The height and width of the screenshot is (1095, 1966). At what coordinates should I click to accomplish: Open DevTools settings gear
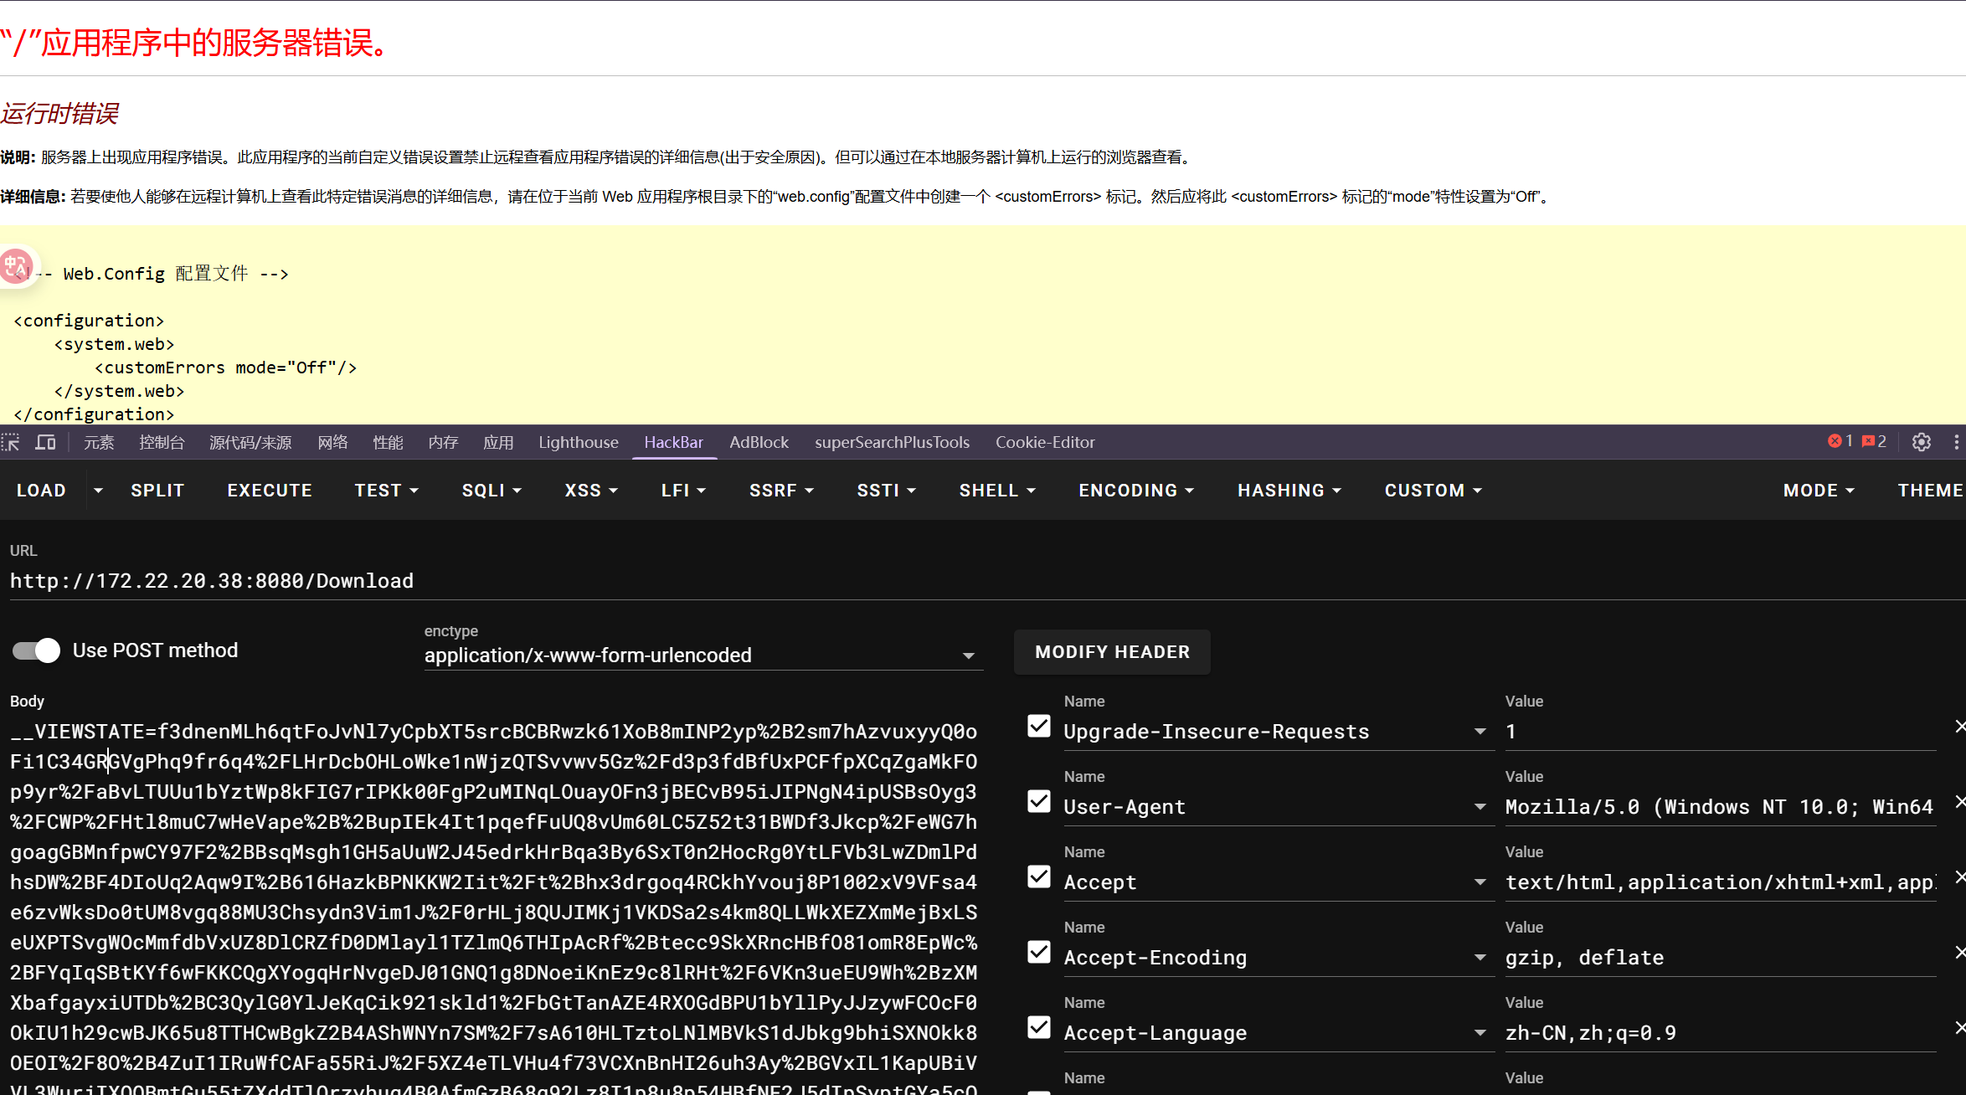coord(1922,442)
